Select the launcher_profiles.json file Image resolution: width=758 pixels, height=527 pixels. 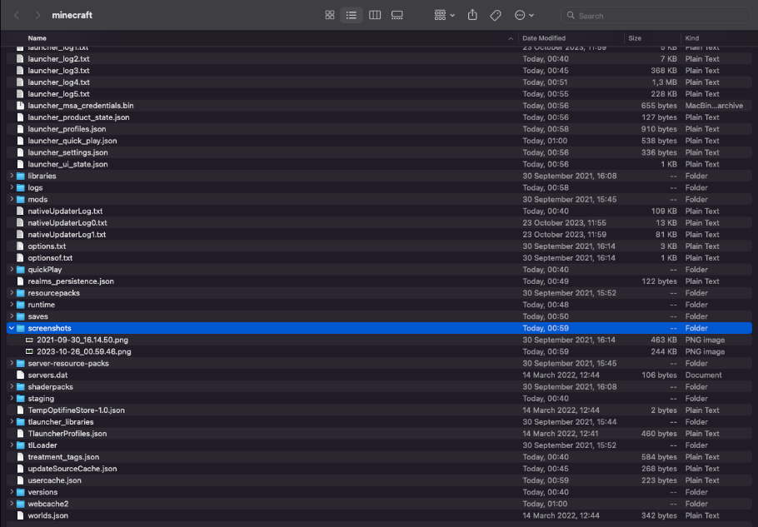(x=379, y=129)
